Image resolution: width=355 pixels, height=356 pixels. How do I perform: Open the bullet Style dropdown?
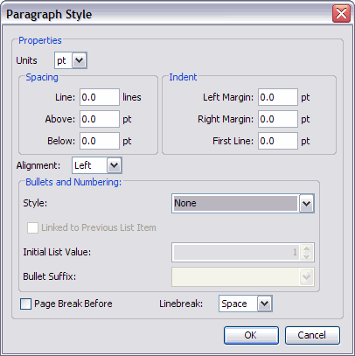click(x=306, y=203)
